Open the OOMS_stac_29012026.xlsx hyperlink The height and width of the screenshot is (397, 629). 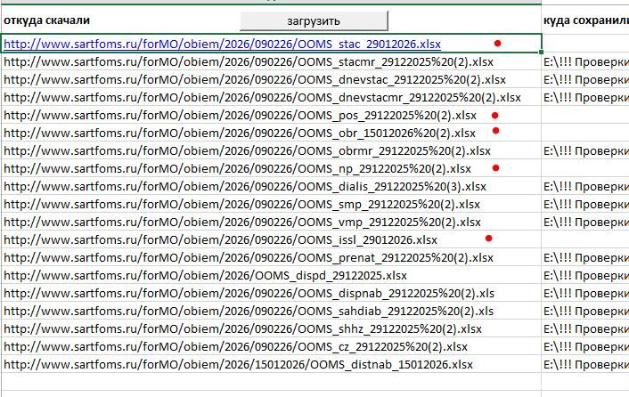coord(221,44)
